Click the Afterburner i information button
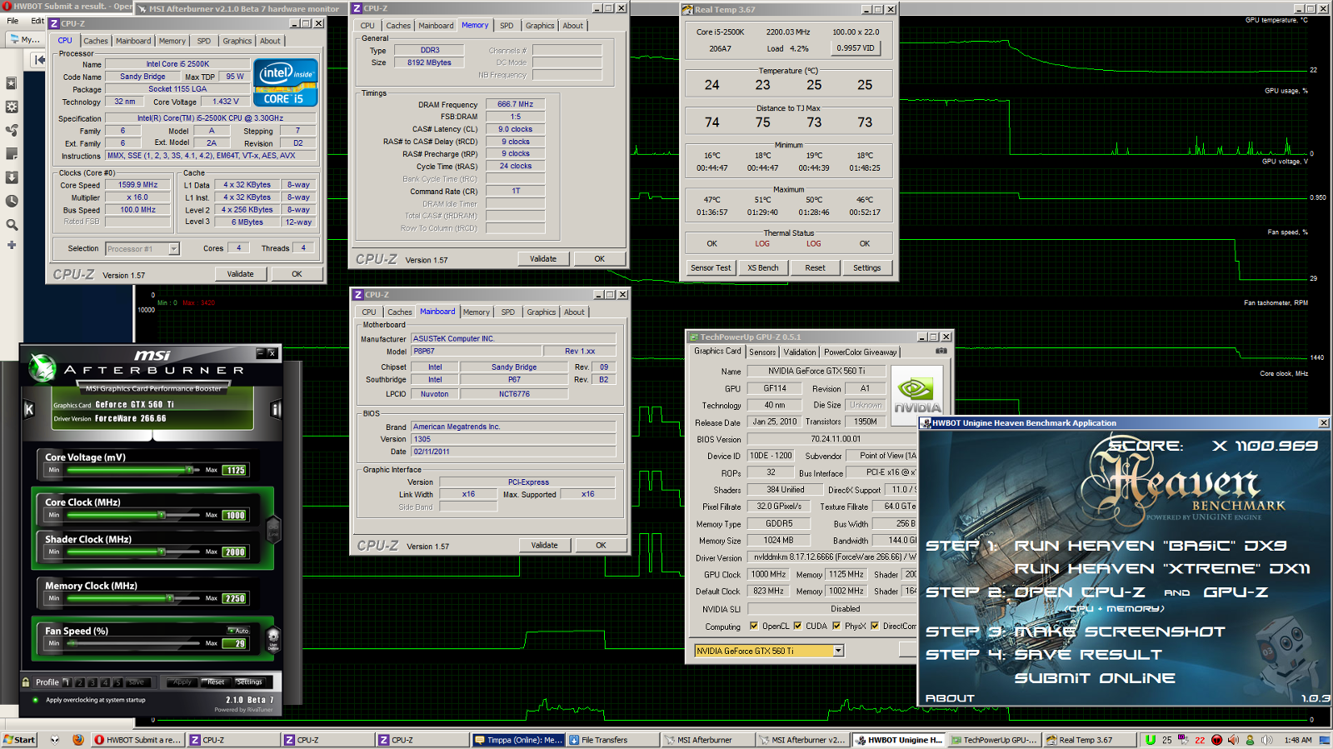 tap(276, 409)
